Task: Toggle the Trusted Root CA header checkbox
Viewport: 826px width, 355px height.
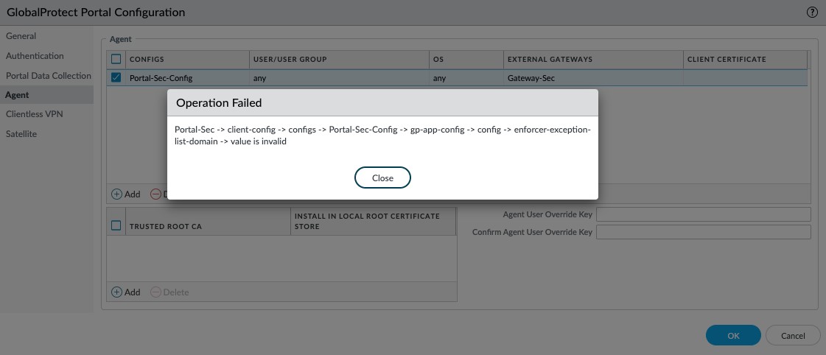Action: [116, 226]
